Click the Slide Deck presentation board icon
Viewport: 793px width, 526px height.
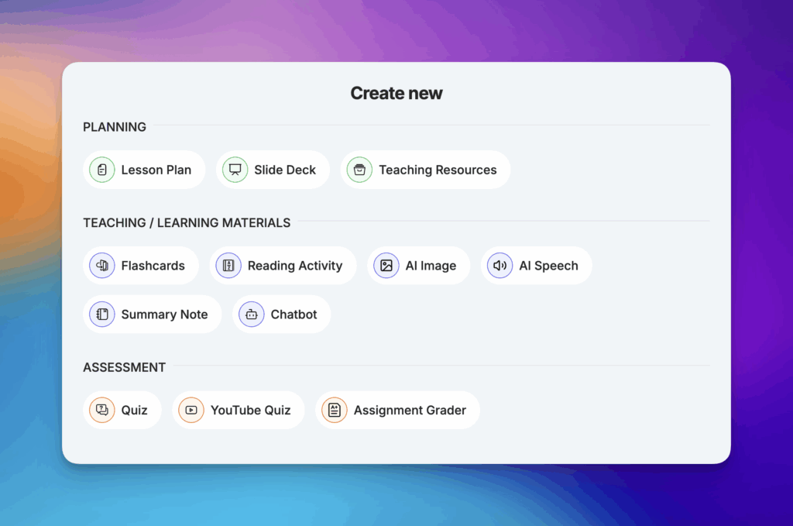point(234,170)
